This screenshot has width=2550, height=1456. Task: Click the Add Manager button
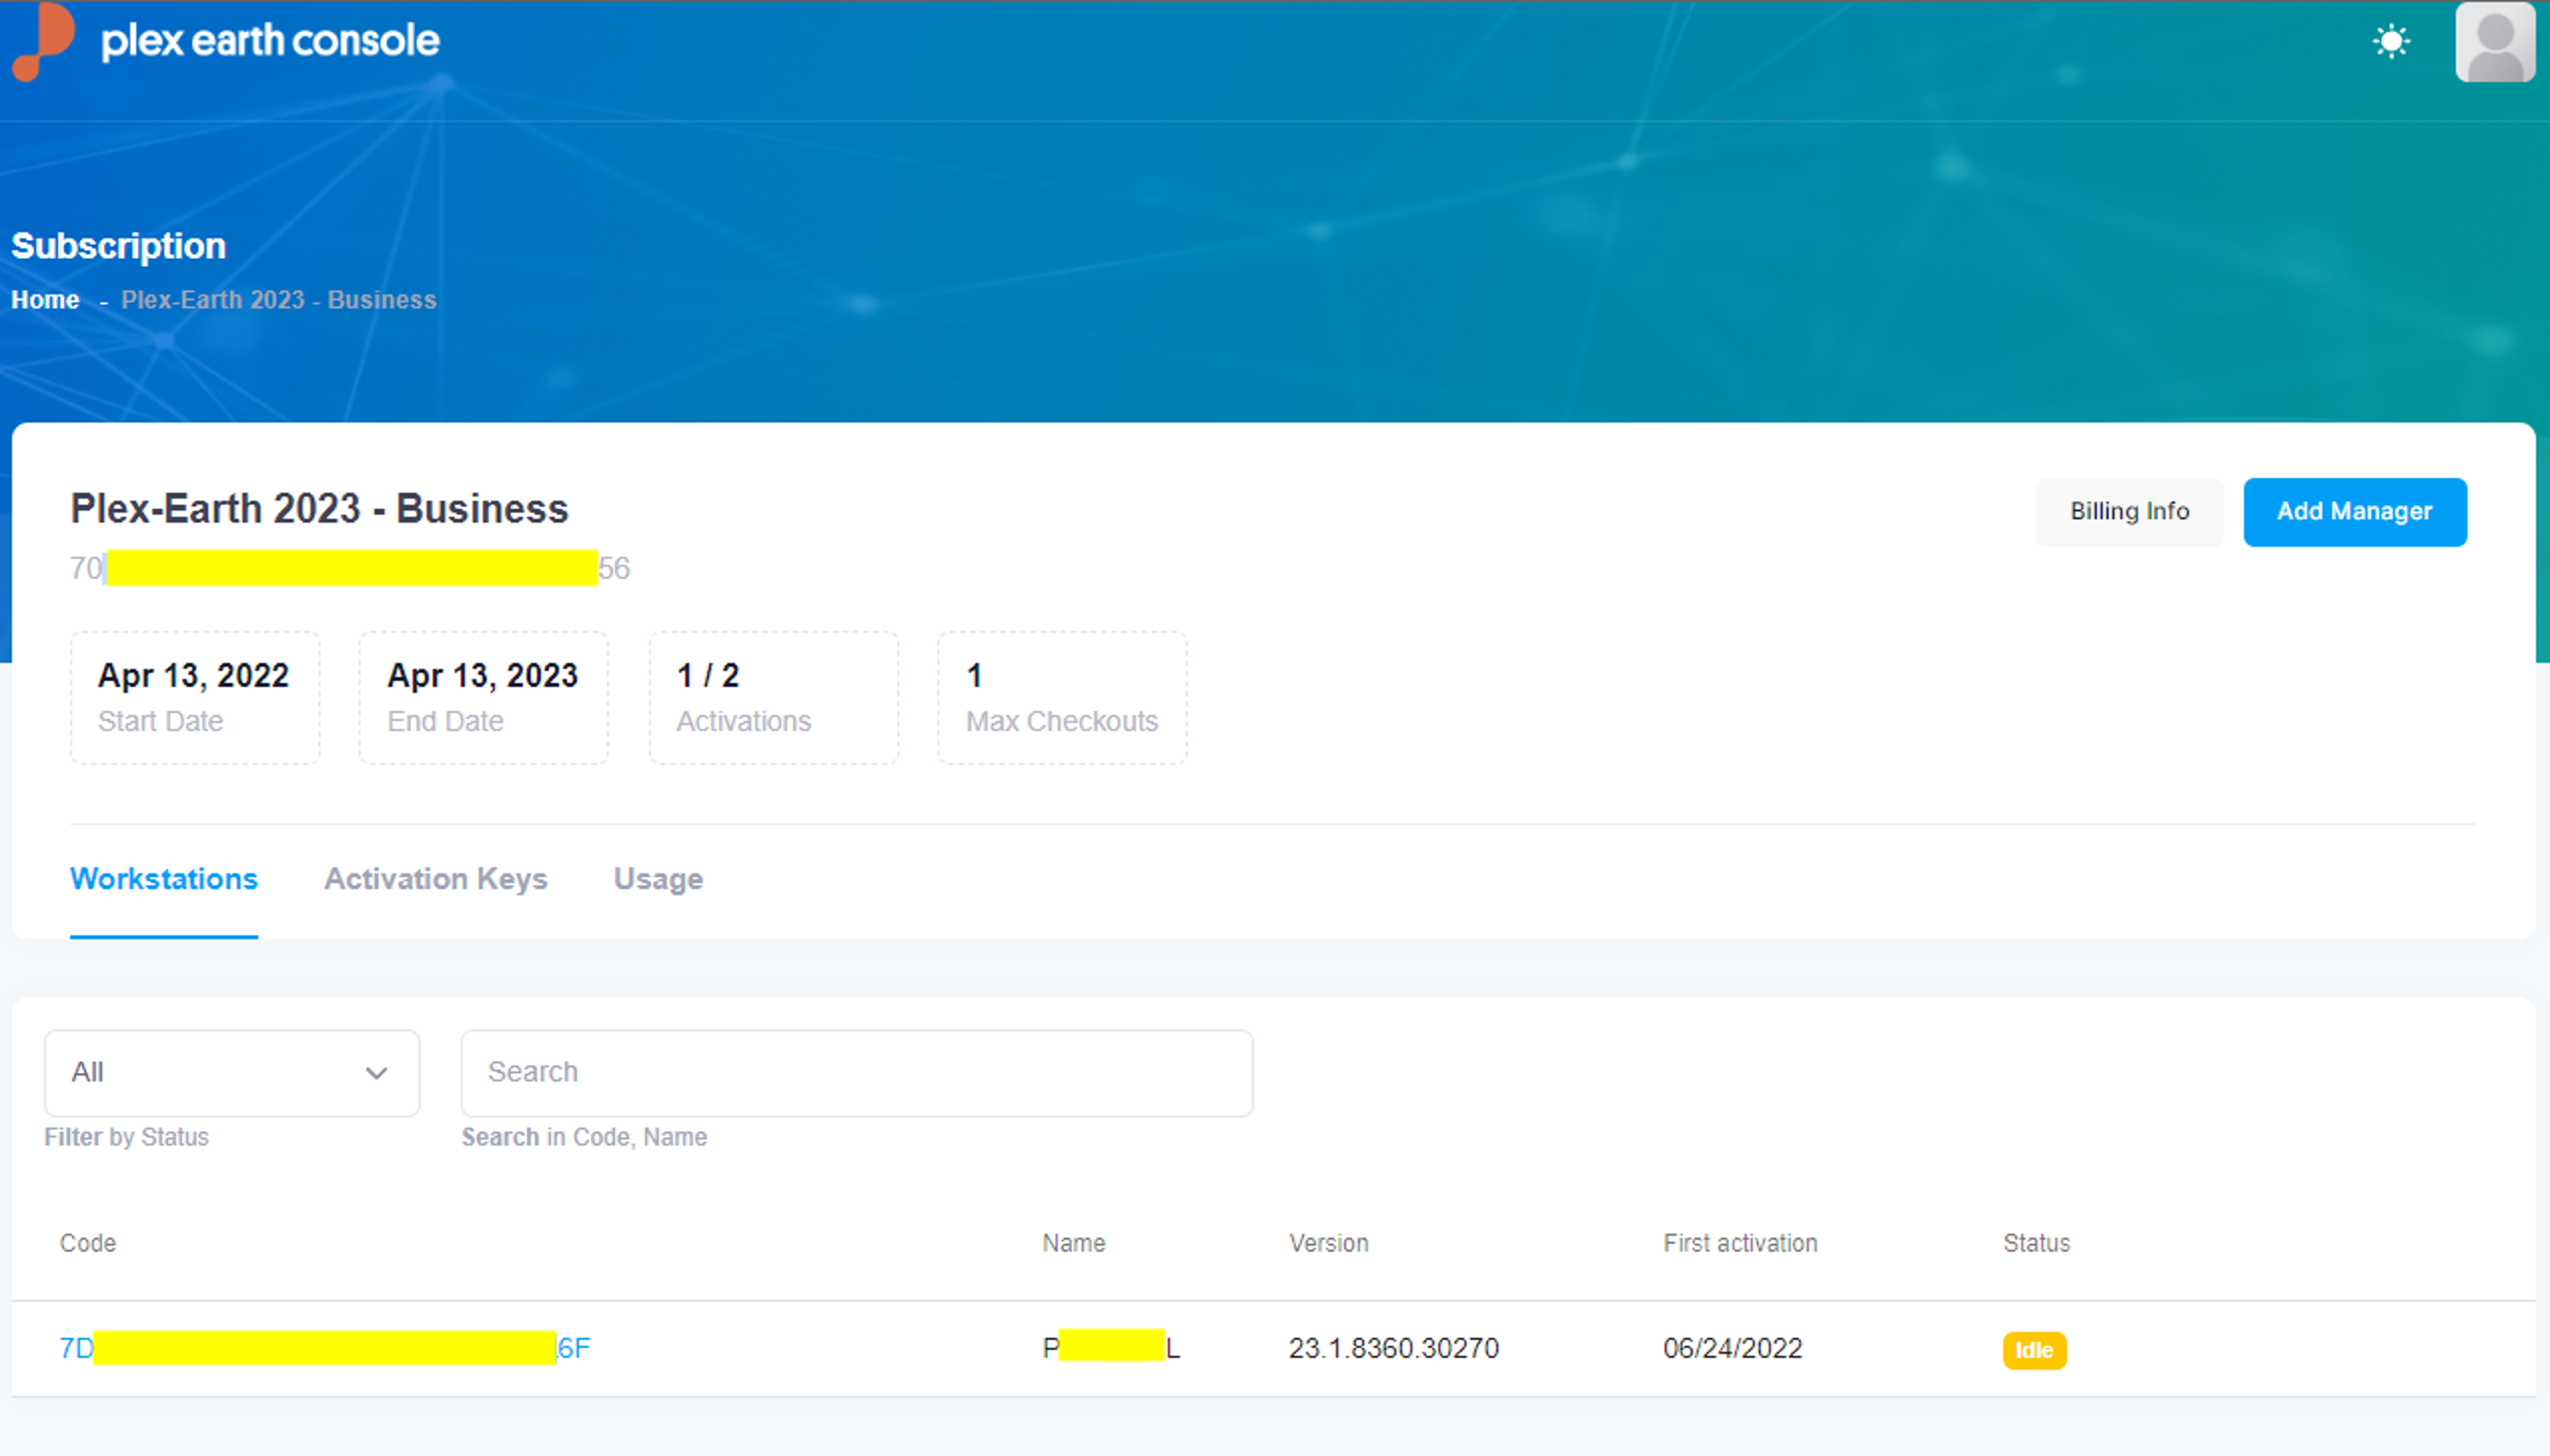pos(2354,511)
